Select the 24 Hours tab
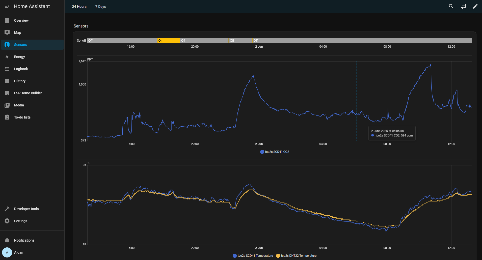Screen dimensions: 482x260 (x=79, y=7)
